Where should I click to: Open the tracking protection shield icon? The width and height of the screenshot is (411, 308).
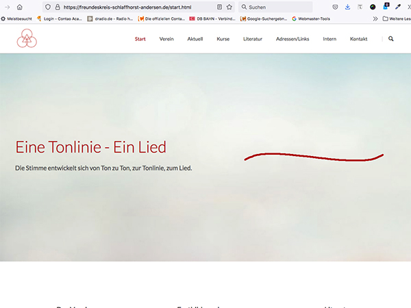click(x=48, y=7)
